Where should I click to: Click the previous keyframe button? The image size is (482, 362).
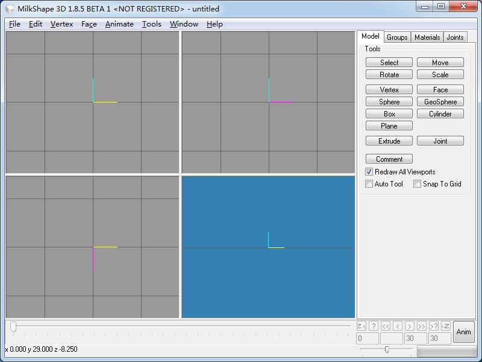tap(374, 326)
